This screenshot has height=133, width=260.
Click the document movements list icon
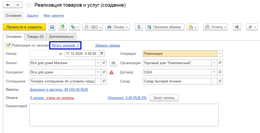point(139,27)
